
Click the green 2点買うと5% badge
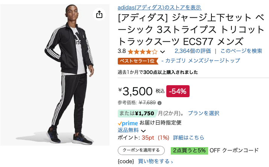tap(189, 150)
